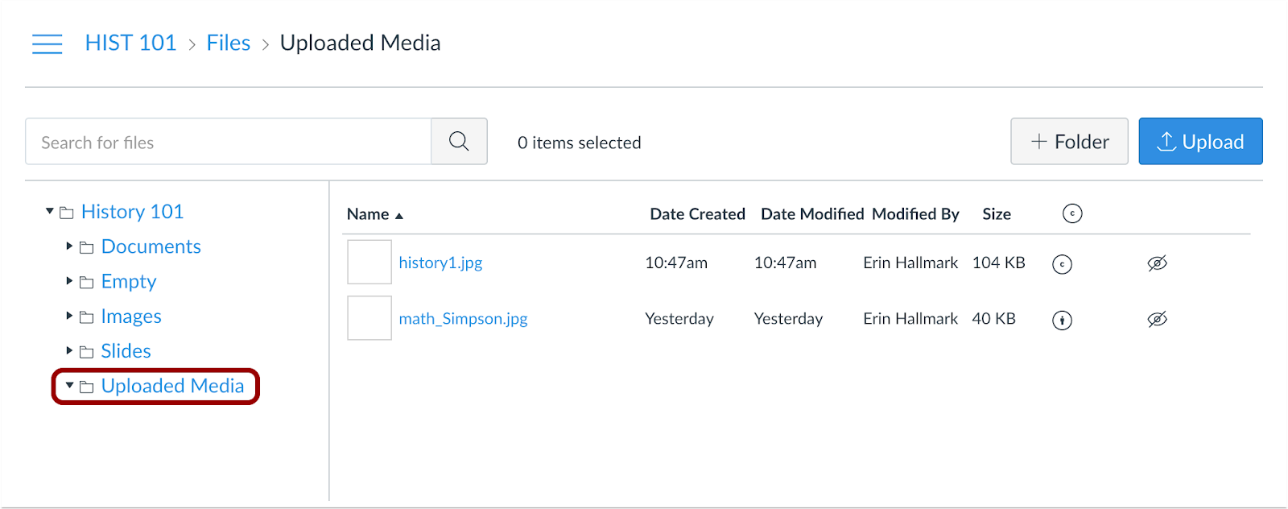Click the Images folder icon
This screenshot has width=1288, height=509.
[87, 317]
